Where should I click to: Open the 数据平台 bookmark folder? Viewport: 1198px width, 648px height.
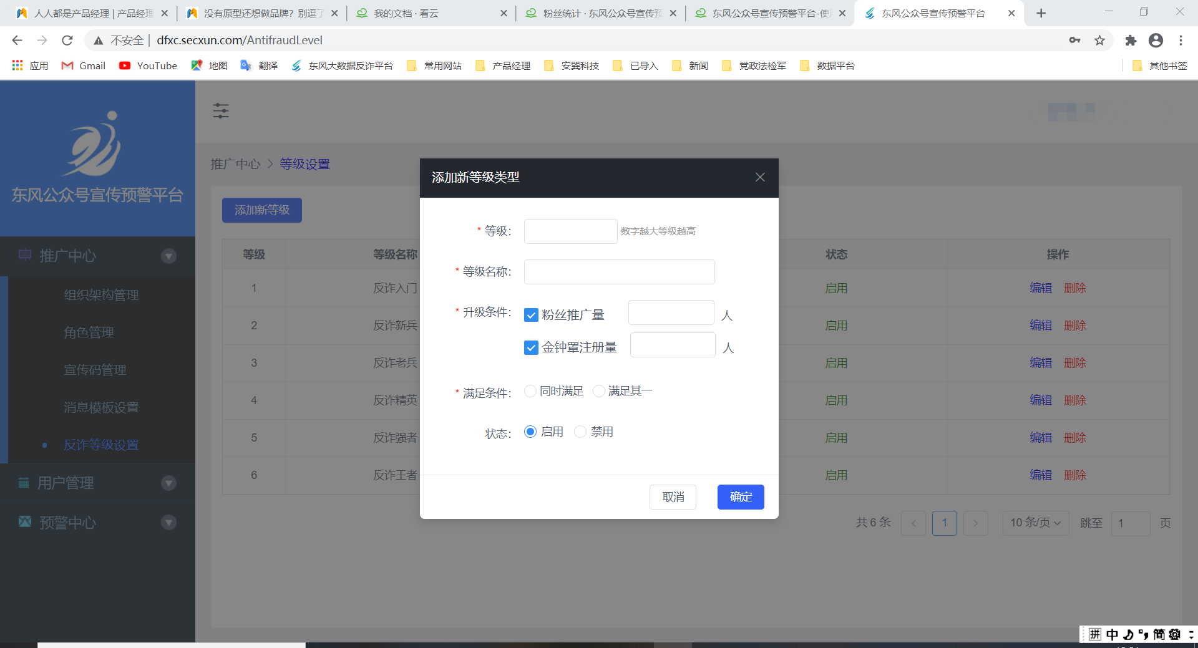[827, 65]
